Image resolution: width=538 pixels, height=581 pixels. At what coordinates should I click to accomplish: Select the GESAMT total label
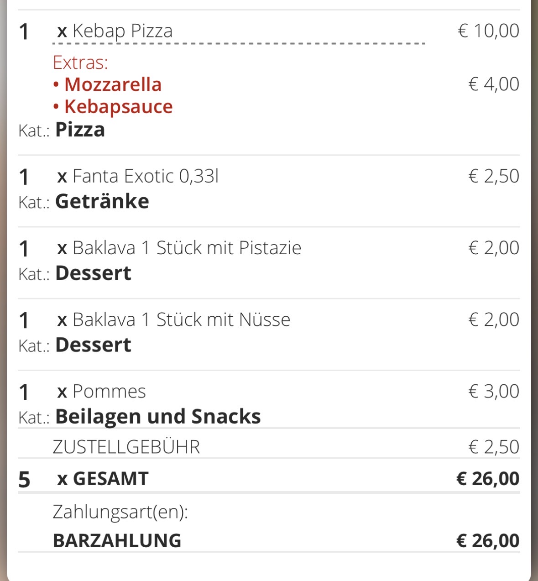tap(110, 479)
